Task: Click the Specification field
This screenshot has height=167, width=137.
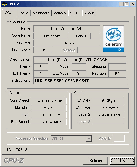Action: (x=80, y=60)
